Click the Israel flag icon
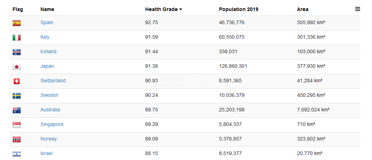Viewport: 372px width, 160px height. (x=17, y=154)
